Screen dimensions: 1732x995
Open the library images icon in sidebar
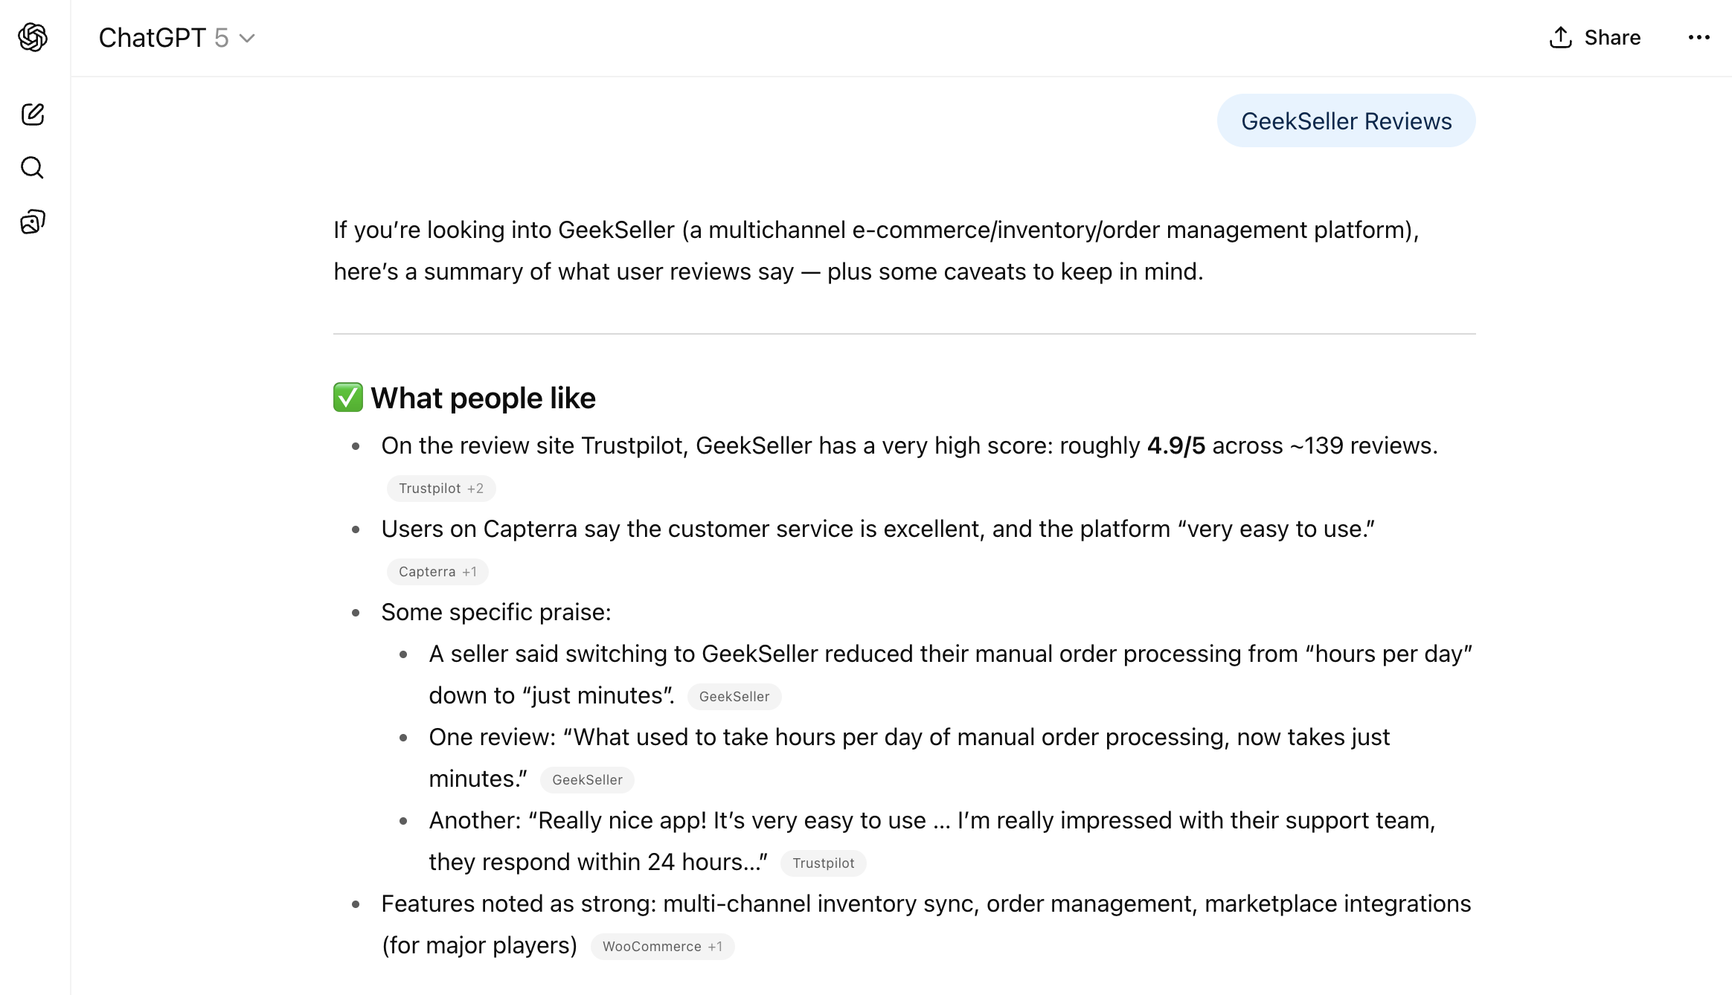pos(33,222)
